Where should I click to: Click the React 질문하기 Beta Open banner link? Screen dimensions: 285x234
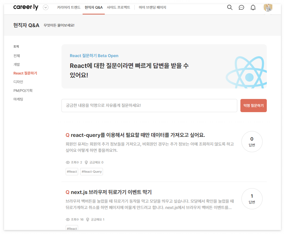[x=94, y=56]
